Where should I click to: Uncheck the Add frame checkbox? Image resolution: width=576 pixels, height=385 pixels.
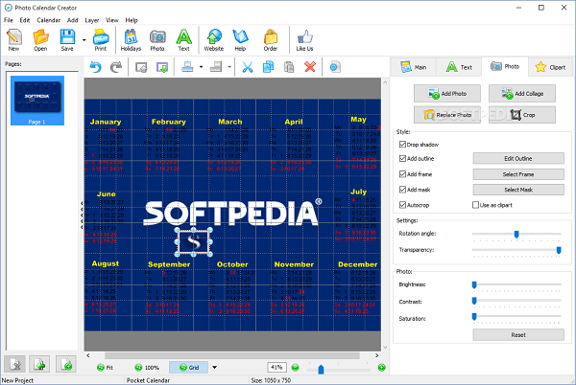pos(402,174)
